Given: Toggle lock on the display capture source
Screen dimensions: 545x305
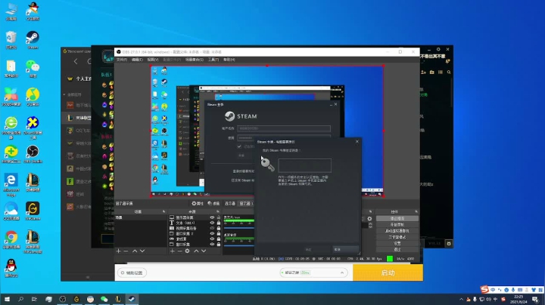Looking at the screenshot, I should (219, 217).
